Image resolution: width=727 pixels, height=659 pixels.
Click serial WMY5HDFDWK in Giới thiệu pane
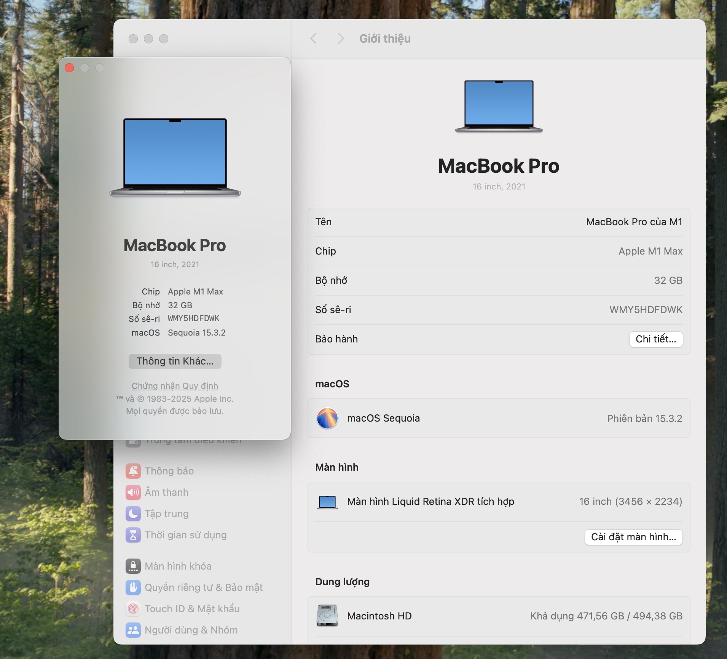coord(646,310)
